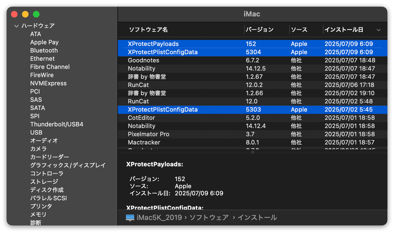394x232 pixels.
Task: Show パラレルSCSI hardware information
Action: coord(49,198)
